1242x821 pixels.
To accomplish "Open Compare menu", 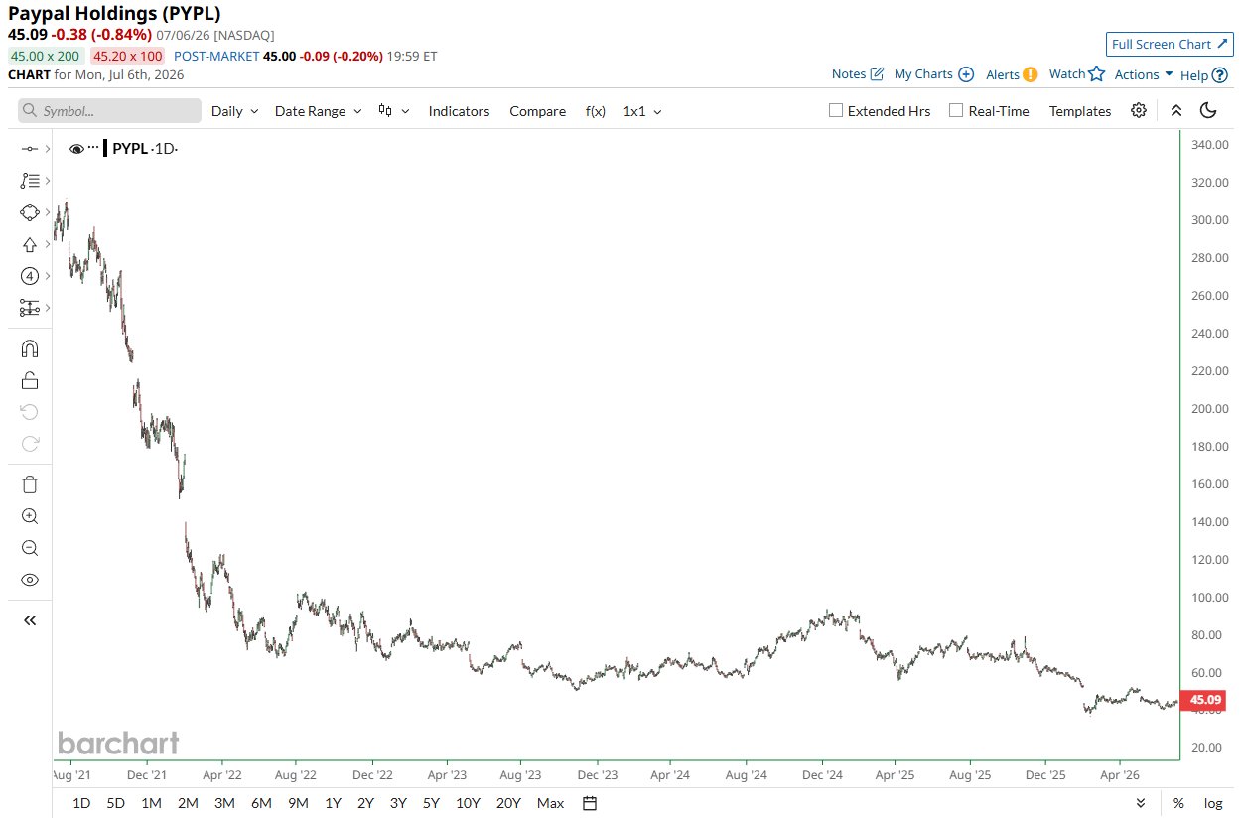I will point(537,111).
